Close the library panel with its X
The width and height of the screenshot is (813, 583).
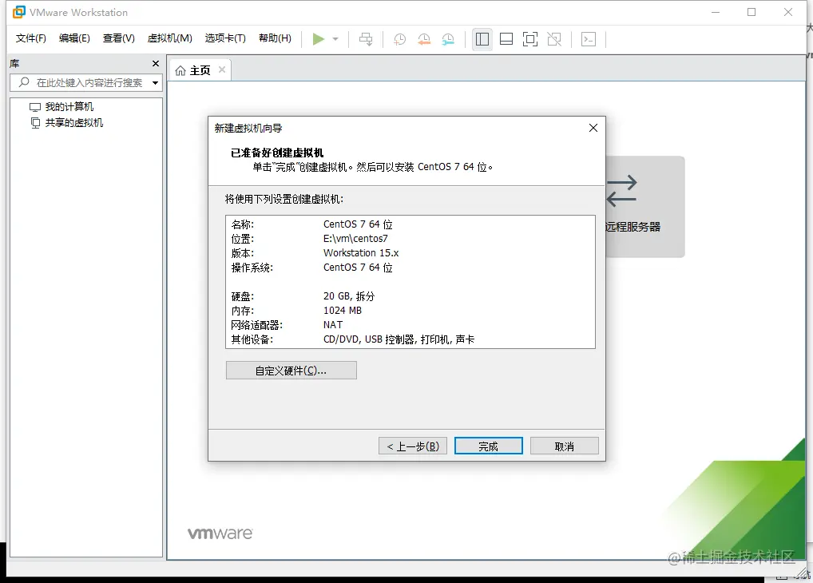coord(156,63)
